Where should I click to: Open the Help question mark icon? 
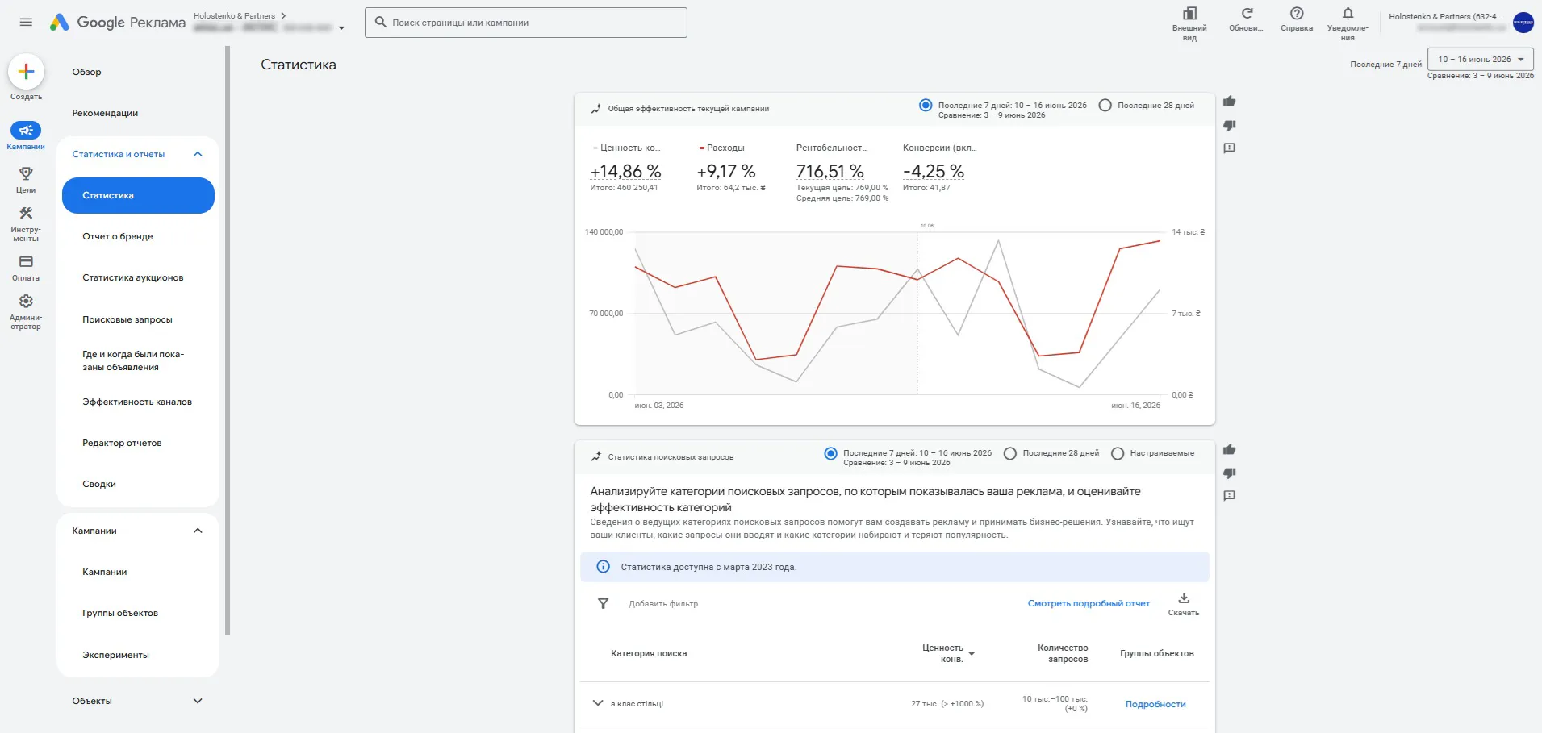click(x=1297, y=14)
